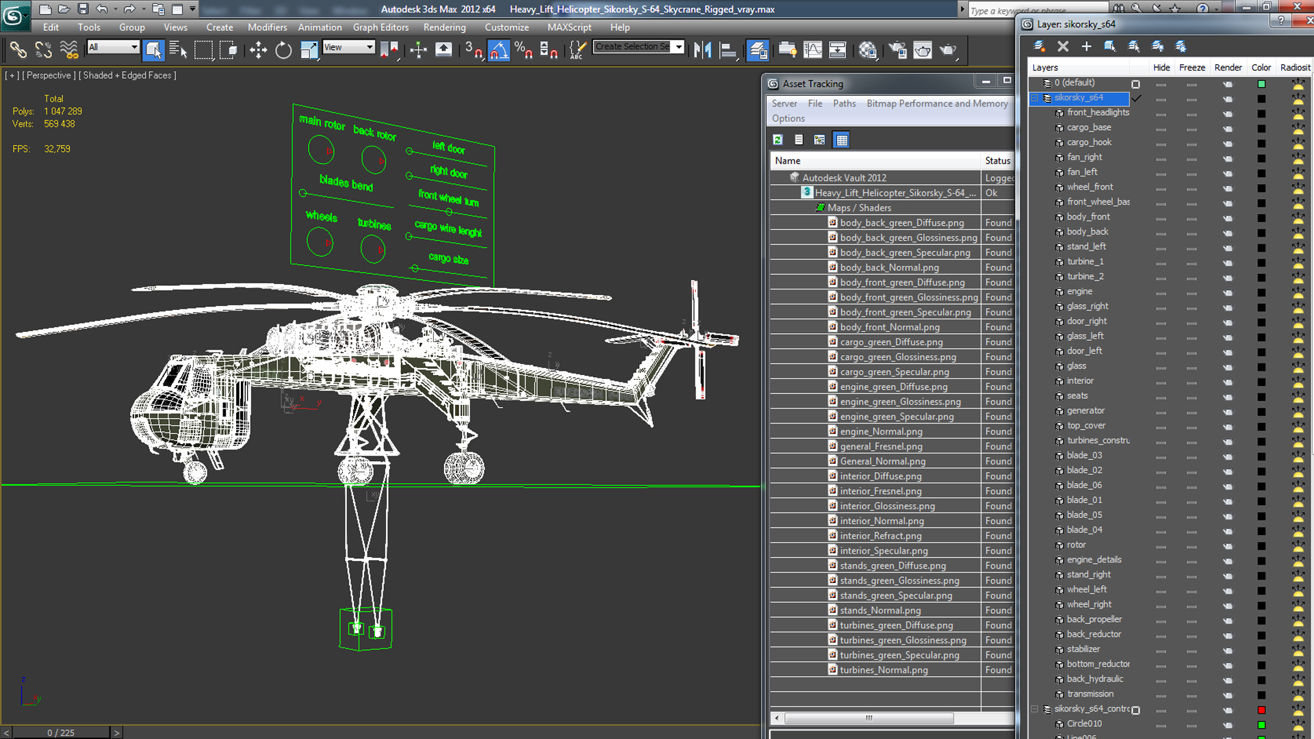This screenshot has height=739, width=1314.
Task: Click the Unlink Selection tool
Action: (44, 50)
